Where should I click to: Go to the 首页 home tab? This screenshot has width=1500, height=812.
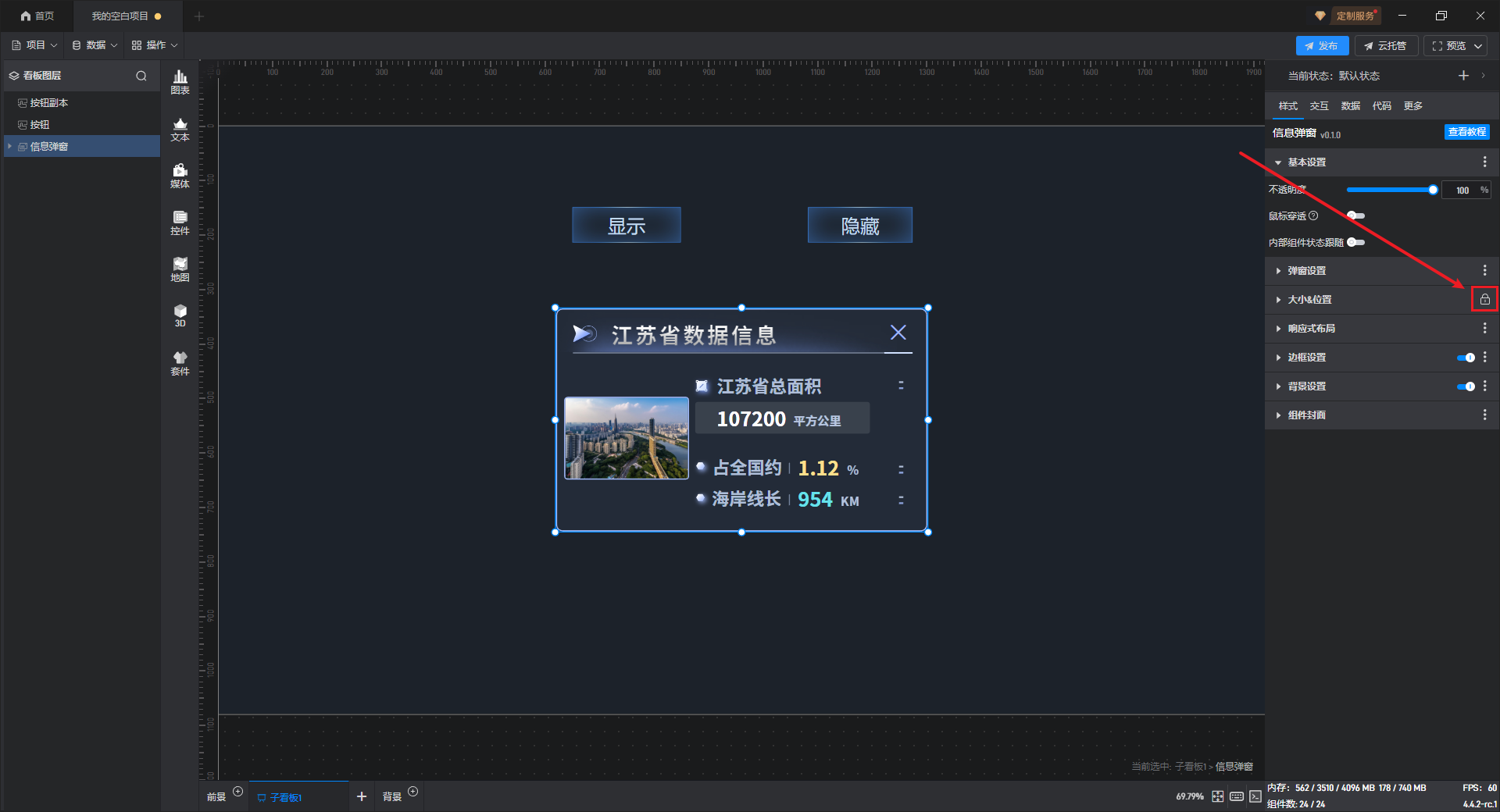point(37,16)
